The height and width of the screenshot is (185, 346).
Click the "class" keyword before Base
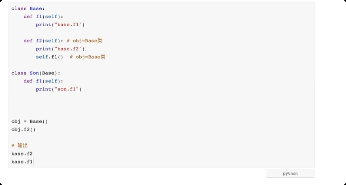point(19,8)
